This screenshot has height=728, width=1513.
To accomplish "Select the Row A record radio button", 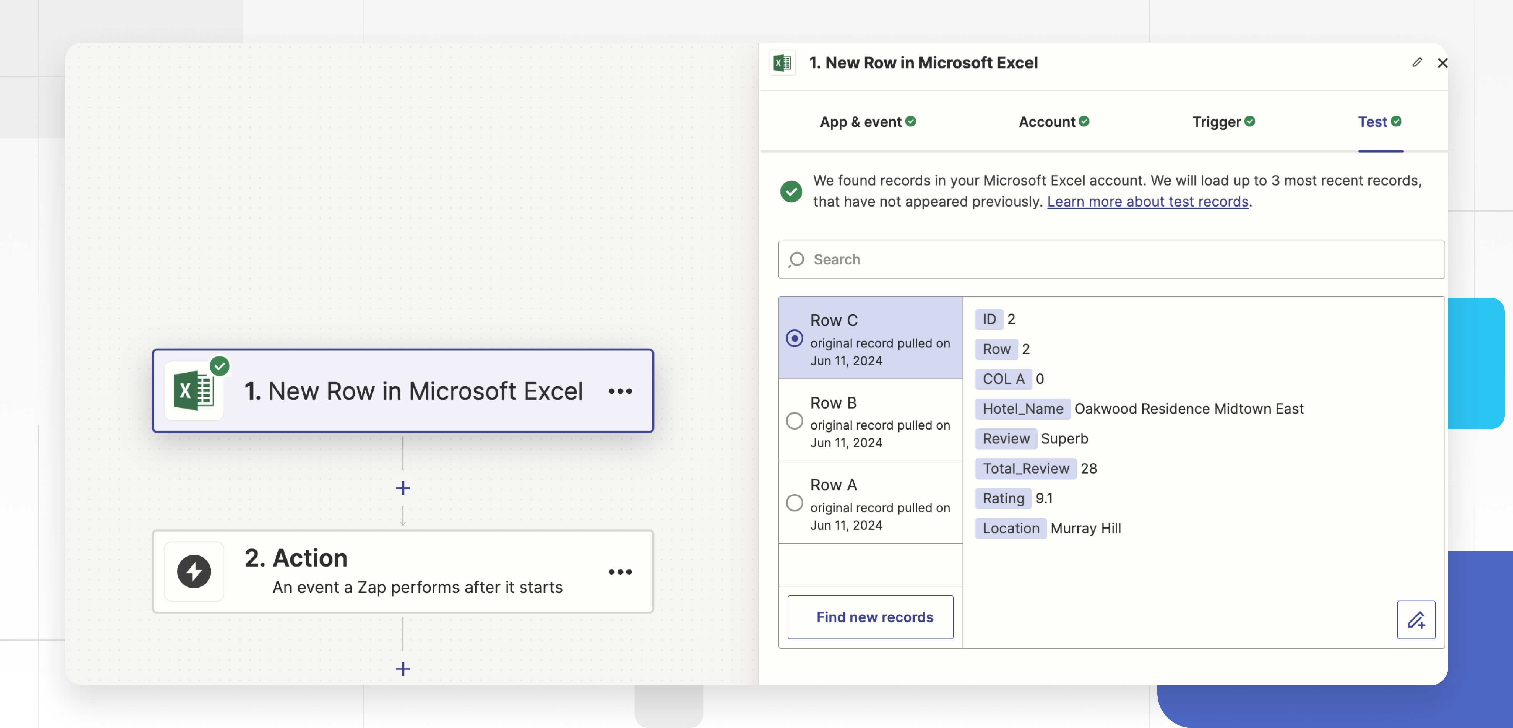I will pos(794,503).
